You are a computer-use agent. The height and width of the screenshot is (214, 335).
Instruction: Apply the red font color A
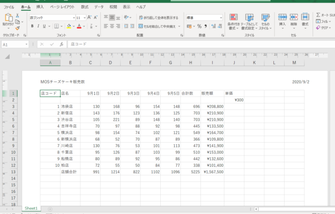79,26
